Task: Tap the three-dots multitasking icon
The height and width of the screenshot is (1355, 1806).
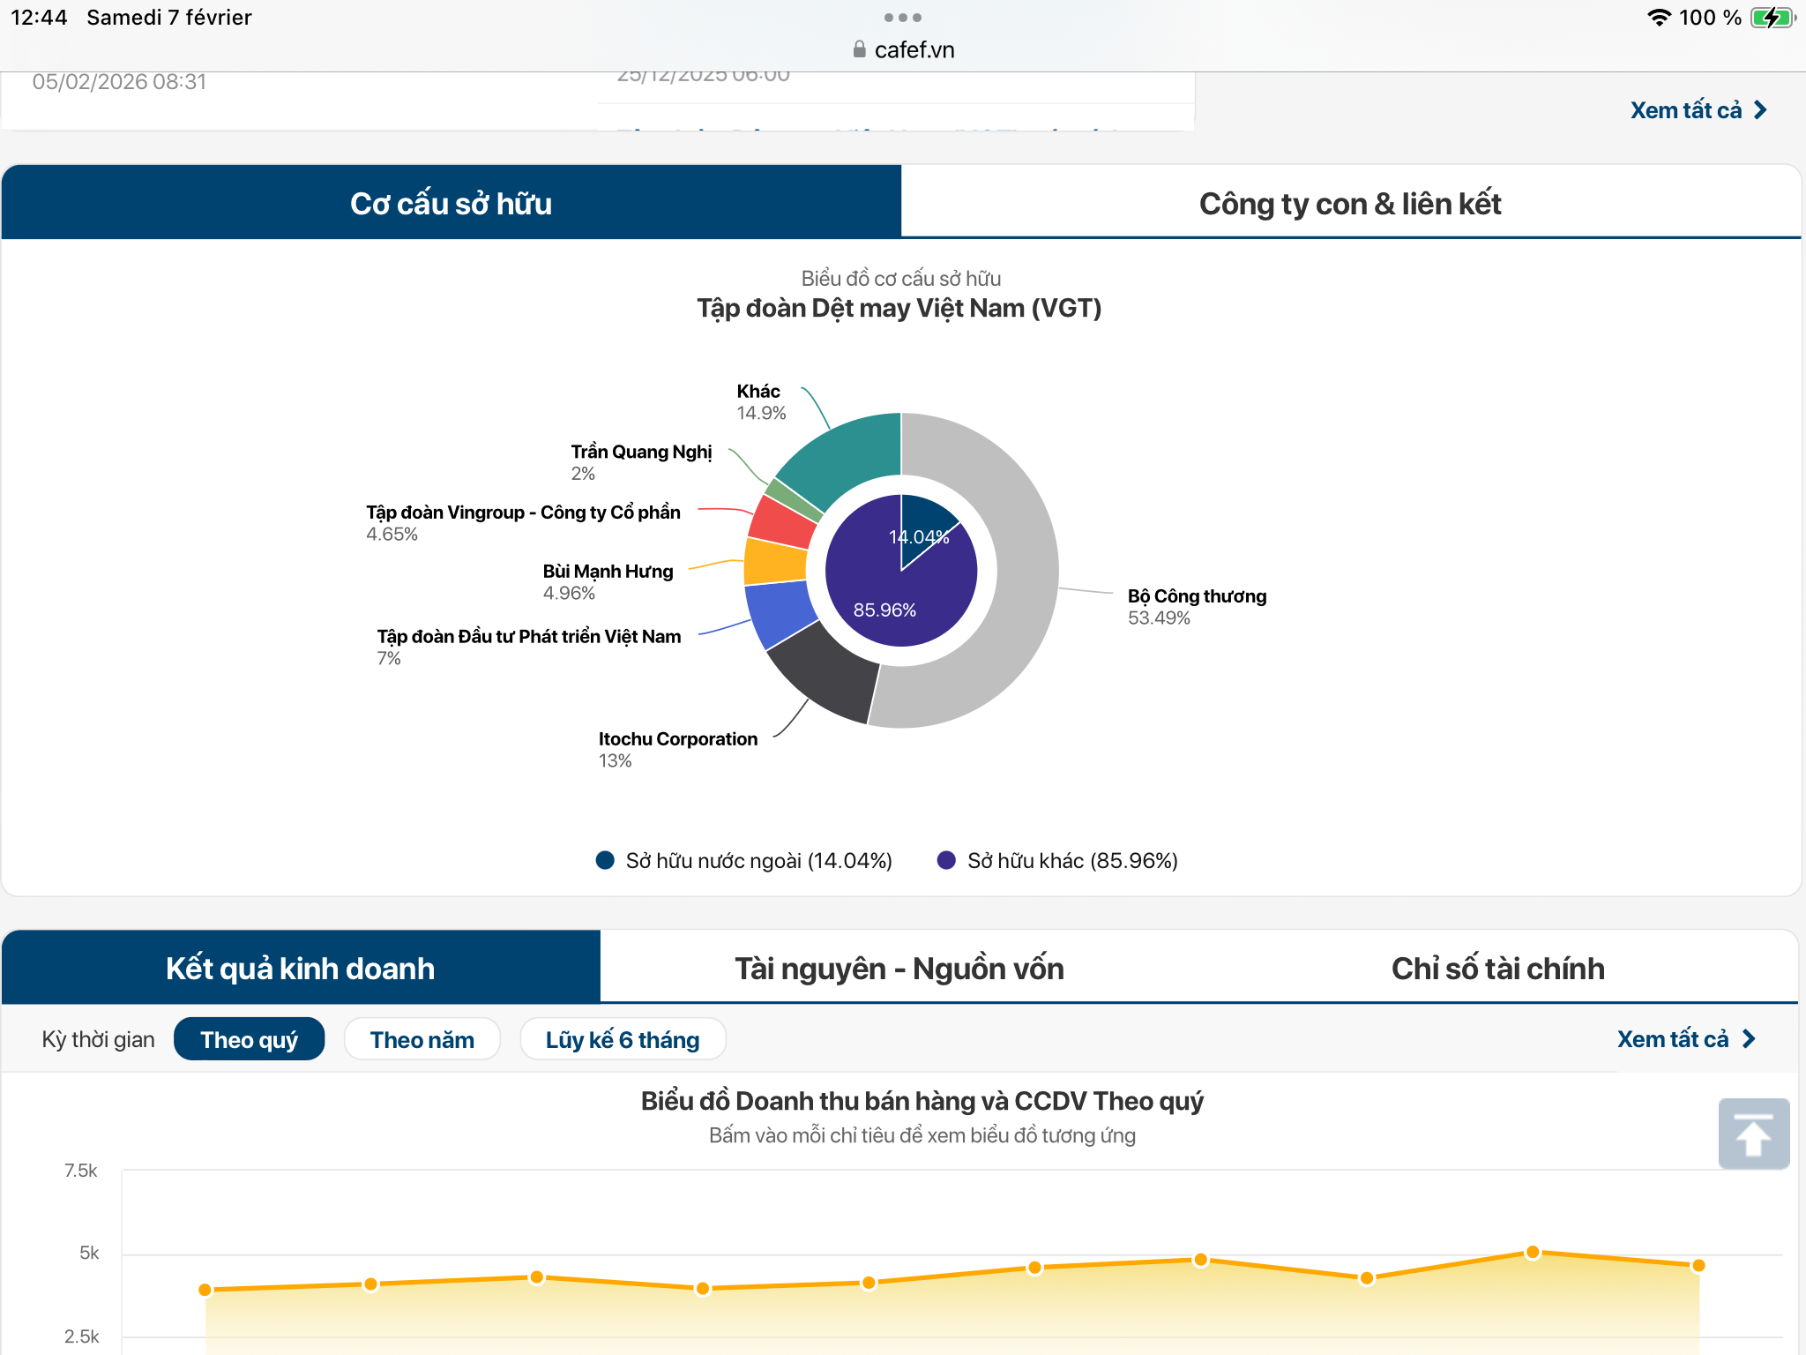Action: (902, 18)
